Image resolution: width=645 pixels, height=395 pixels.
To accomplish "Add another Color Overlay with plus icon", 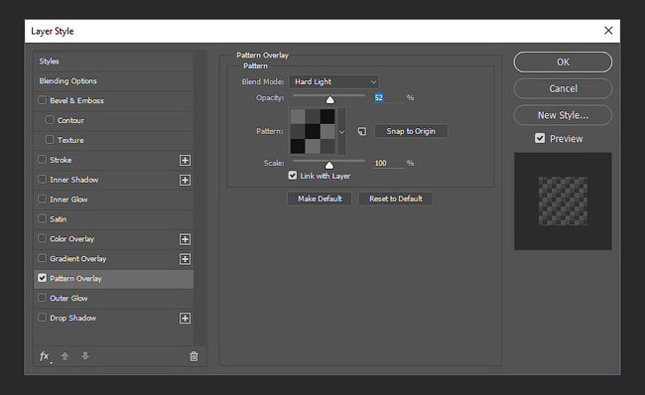I will (186, 239).
